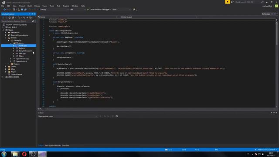Click Solution Explorer Show All Files icon
The width and height of the screenshot is (279, 157).
pos(31,17)
